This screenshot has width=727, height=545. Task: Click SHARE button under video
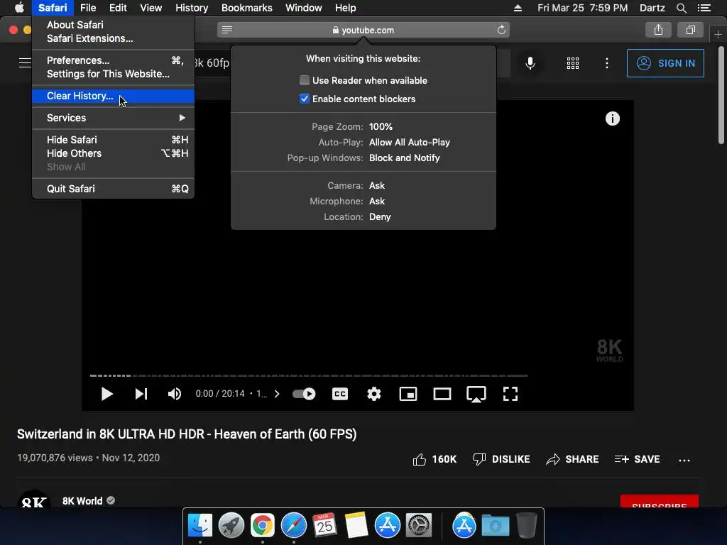(572, 459)
